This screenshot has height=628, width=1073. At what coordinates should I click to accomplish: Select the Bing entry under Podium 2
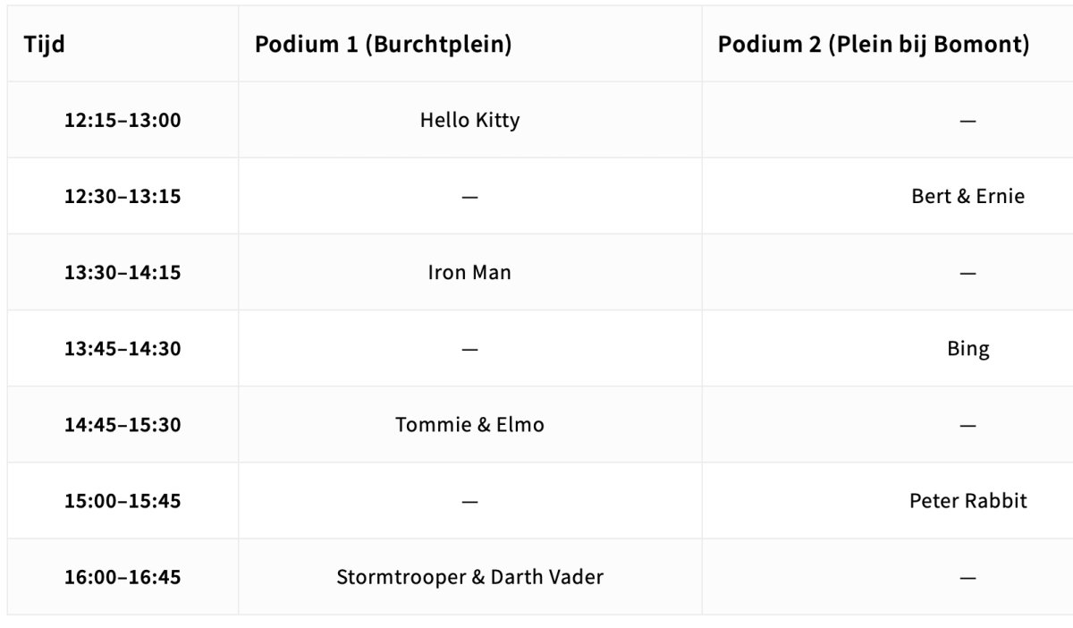(x=967, y=348)
